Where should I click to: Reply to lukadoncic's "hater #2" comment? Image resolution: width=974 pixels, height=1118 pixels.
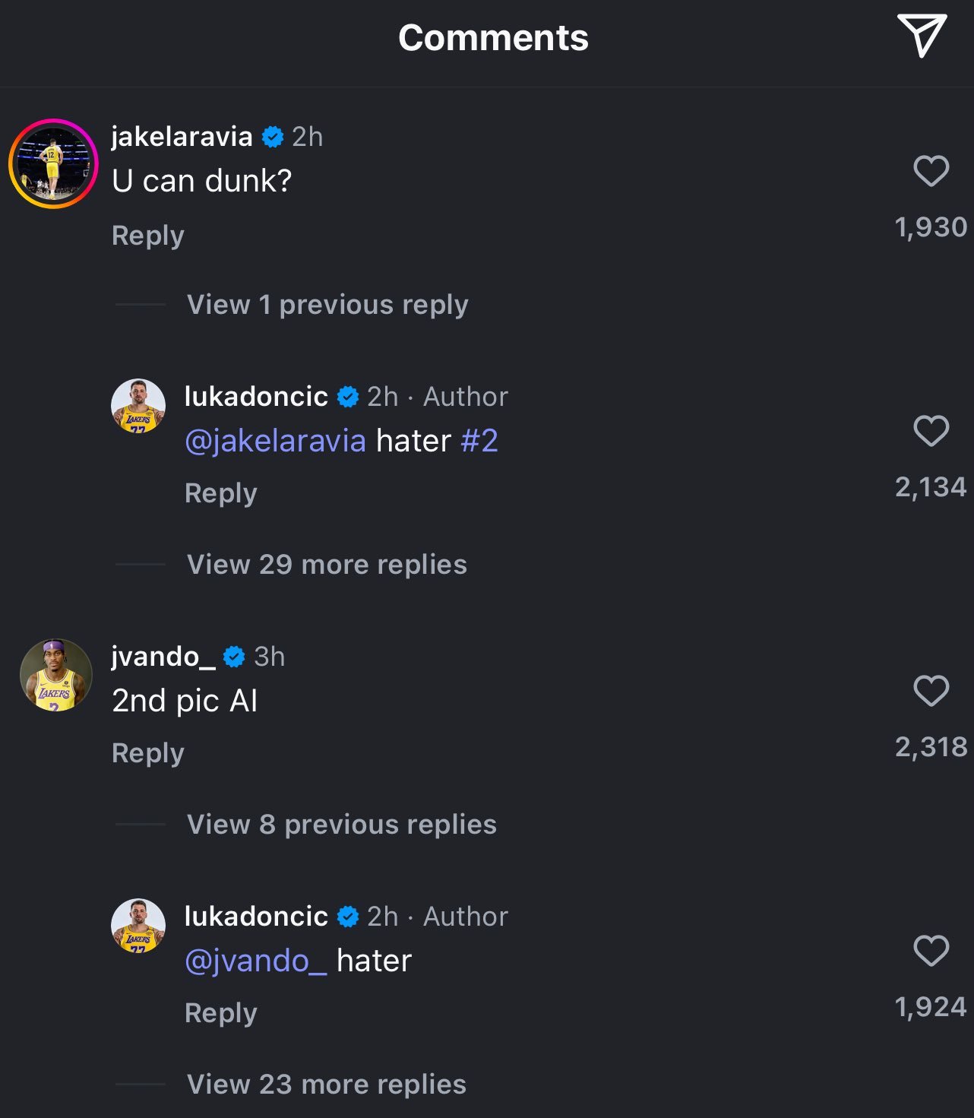pyautogui.click(x=221, y=493)
